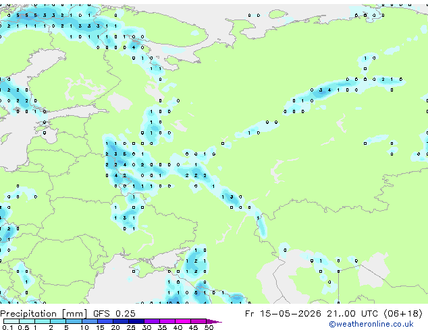Click the legend value '25'
Image resolution: width=428 pixels, height=330 pixels.
point(131,327)
